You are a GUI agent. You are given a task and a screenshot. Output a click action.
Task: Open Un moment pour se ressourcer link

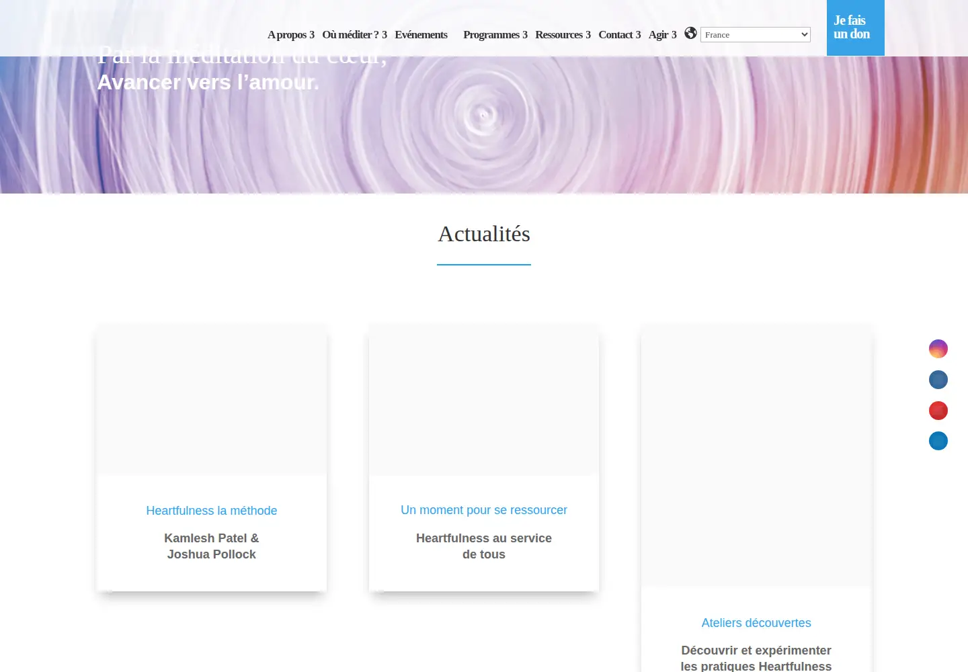(x=484, y=510)
